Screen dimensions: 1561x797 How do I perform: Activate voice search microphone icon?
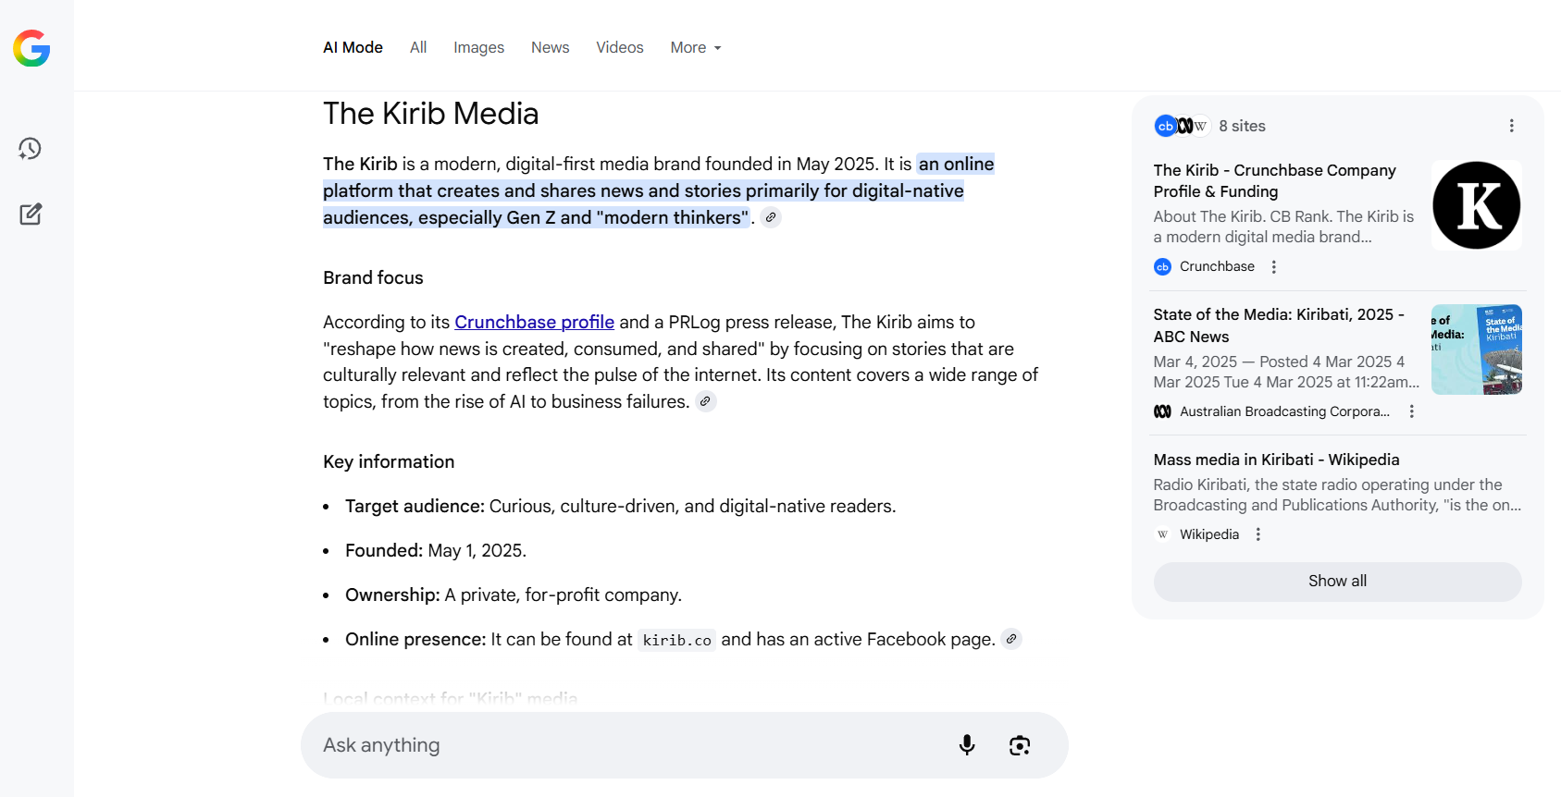[x=967, y=745]
